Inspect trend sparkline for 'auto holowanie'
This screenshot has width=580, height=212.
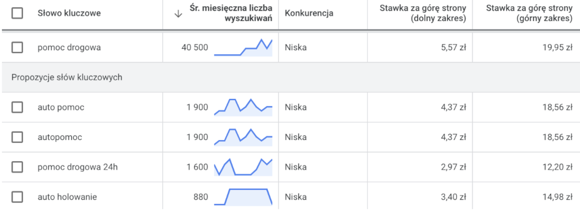[243, 197]
